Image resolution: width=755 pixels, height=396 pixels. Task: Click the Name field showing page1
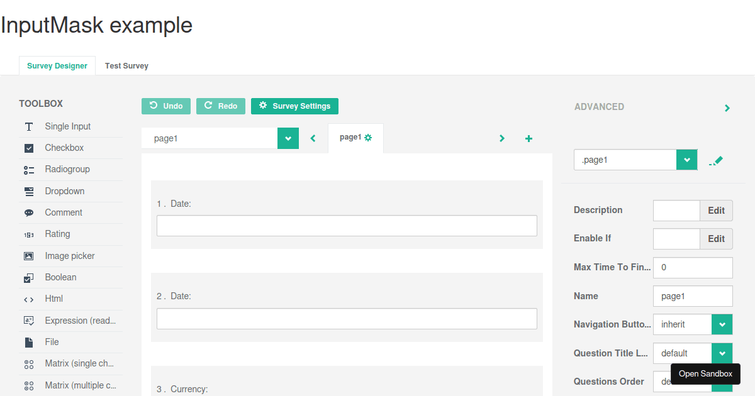click(x=692, y=296)
